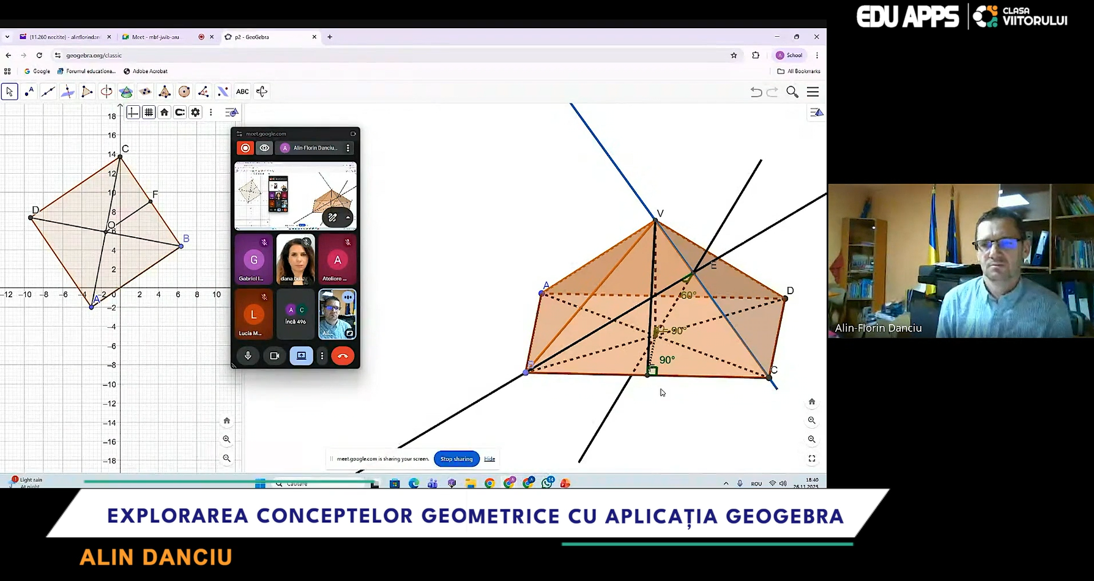Screen dimensions: 1094x581
Task: Click the Windows Start button
Action: click(260, 483)
